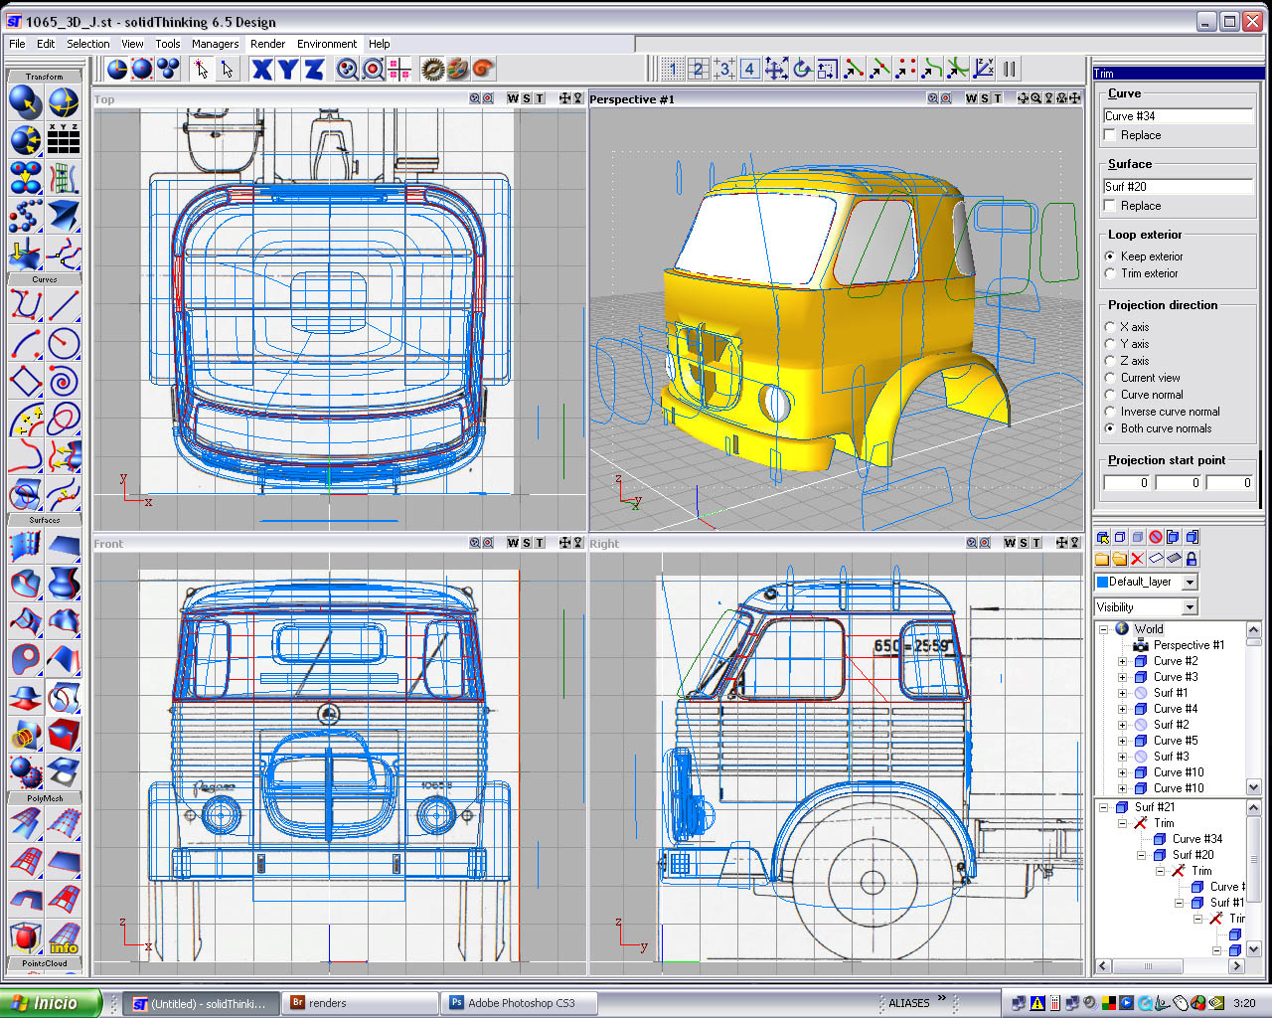Viewport: 1272px width, 1018px height.
Task: Enable the Replace checkbox under Curve
Action: coord(1110,135)
